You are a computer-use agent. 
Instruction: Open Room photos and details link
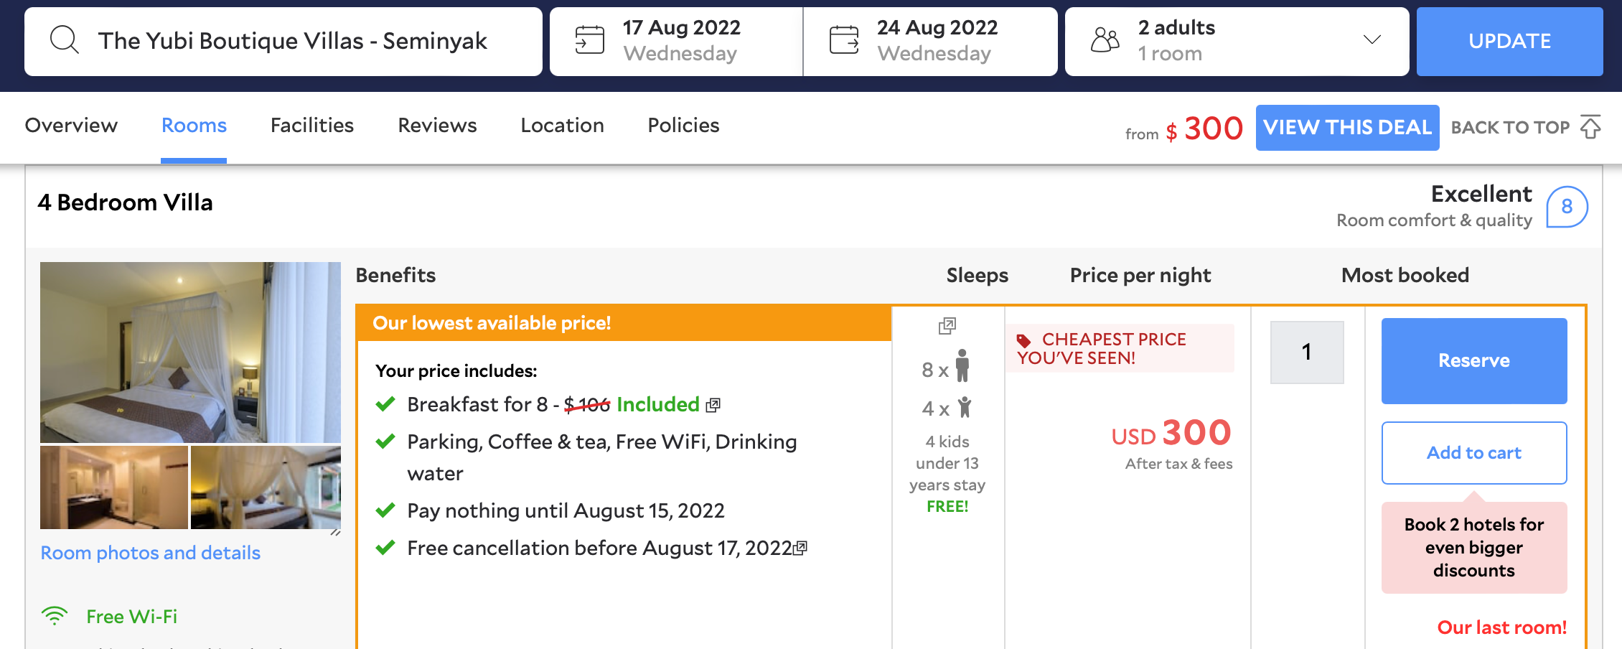coord(150,553)
